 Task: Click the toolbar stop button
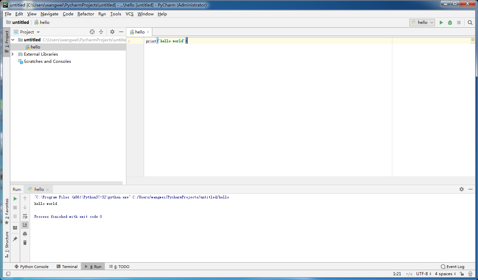pyautogui.click(x=459, y=23)
